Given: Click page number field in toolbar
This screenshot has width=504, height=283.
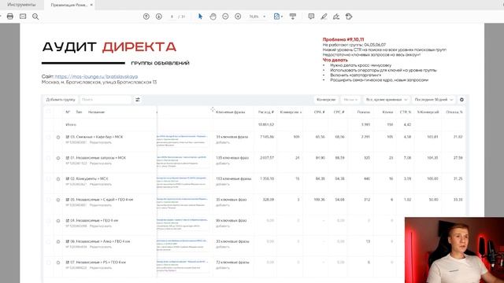Looking at the screenshot, I should 172,17.
